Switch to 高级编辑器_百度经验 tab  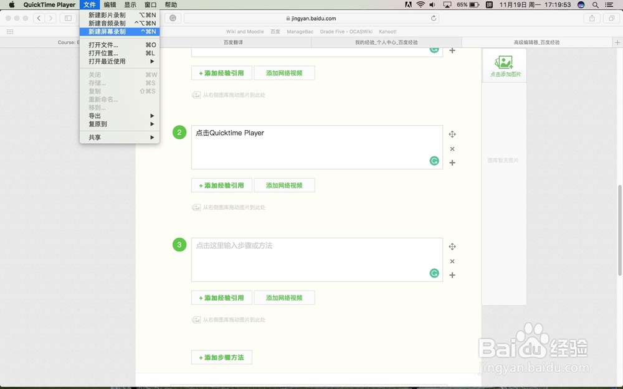pyautogui.click(x=537, y=42)
